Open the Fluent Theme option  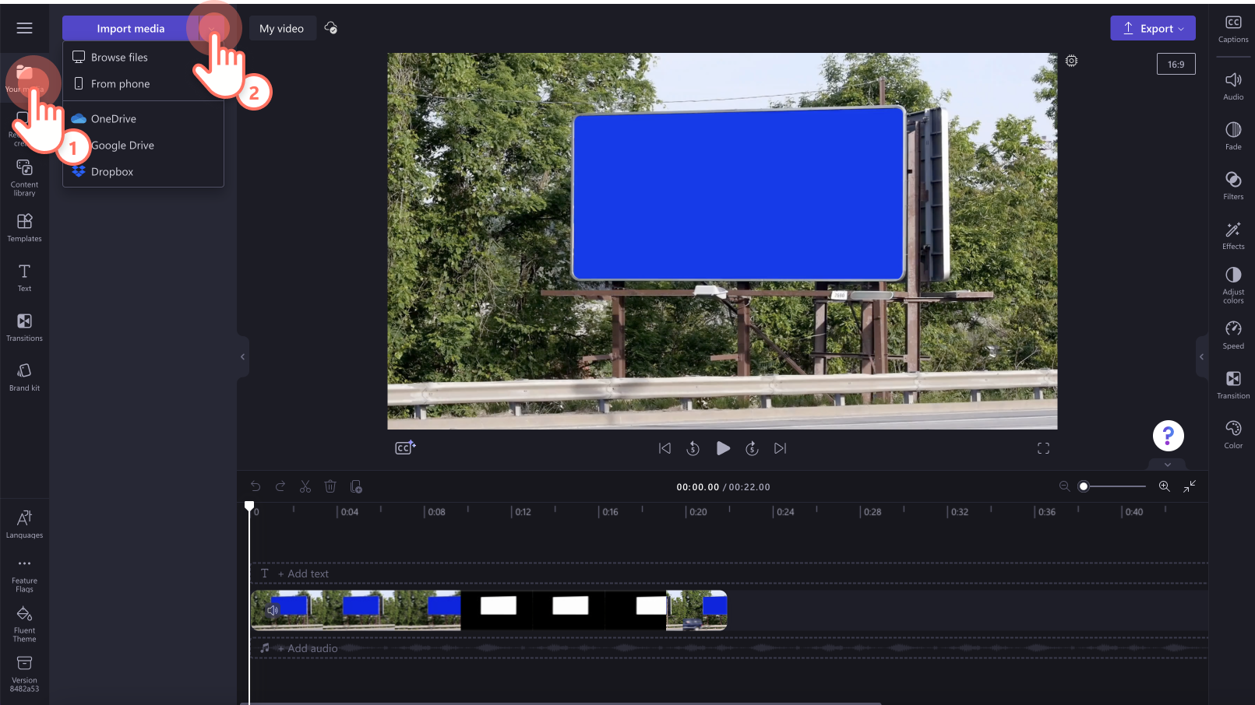pos(24,624)
